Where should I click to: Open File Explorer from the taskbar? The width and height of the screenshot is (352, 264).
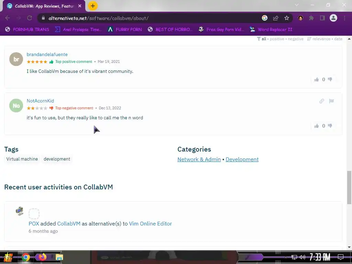click(59, 257)
